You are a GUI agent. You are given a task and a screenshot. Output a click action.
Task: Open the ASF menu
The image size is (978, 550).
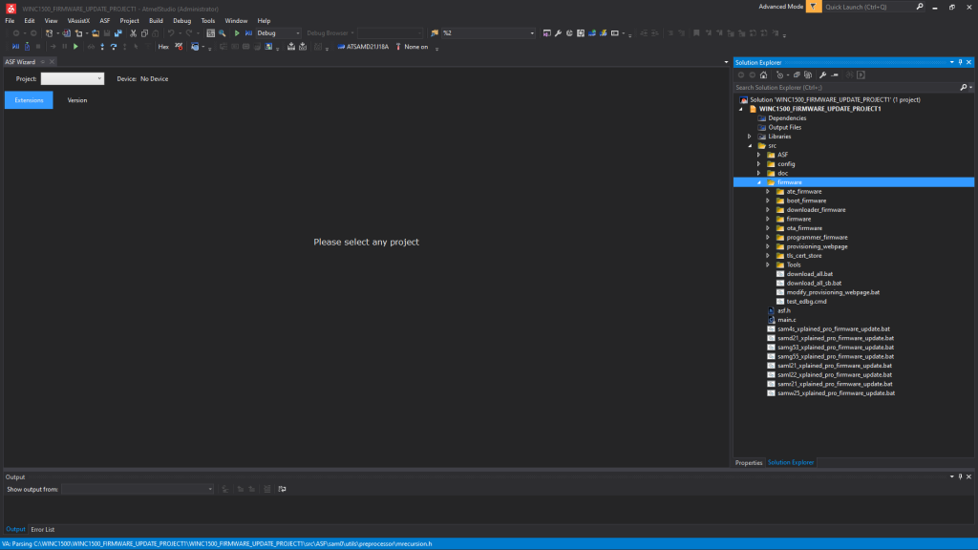click(x=105, y=21)
